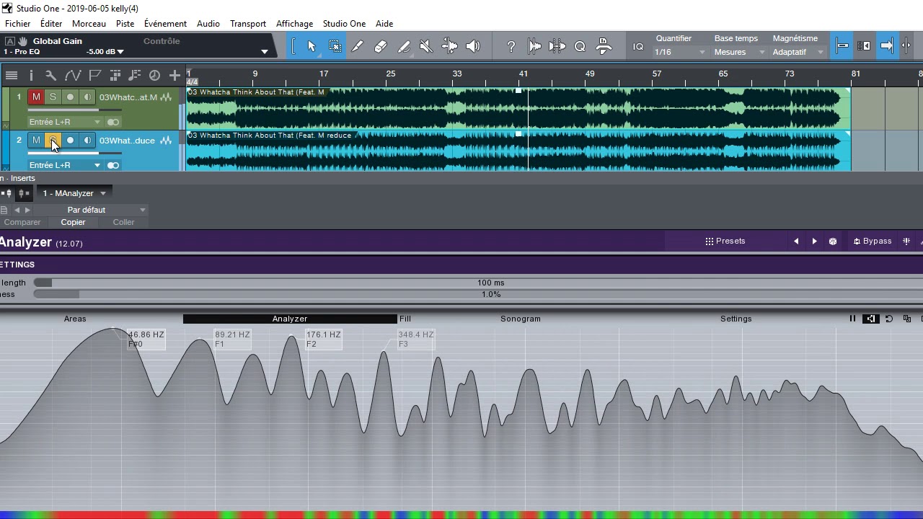
Task: Toggle Bypass on the MAnalyzer plugin
Action: 873,241
